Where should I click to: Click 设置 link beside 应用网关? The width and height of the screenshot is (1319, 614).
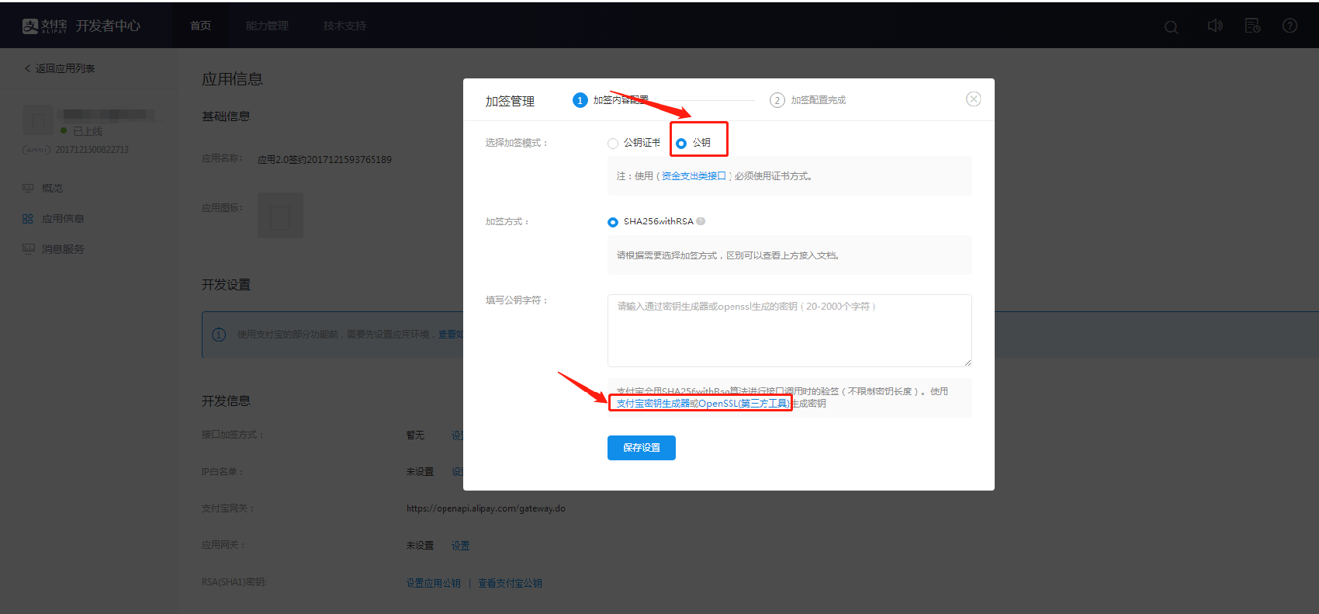(x=460, y=546)
